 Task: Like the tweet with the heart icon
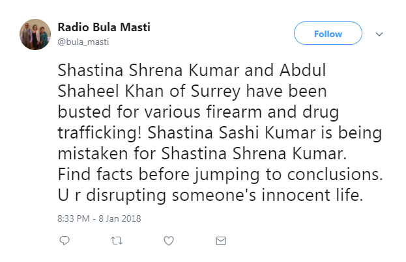click(x=169, y=241)
